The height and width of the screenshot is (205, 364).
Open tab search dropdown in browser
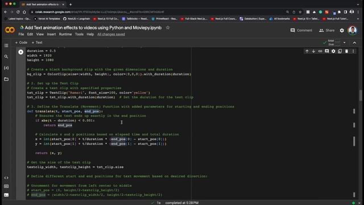(358, 5)
